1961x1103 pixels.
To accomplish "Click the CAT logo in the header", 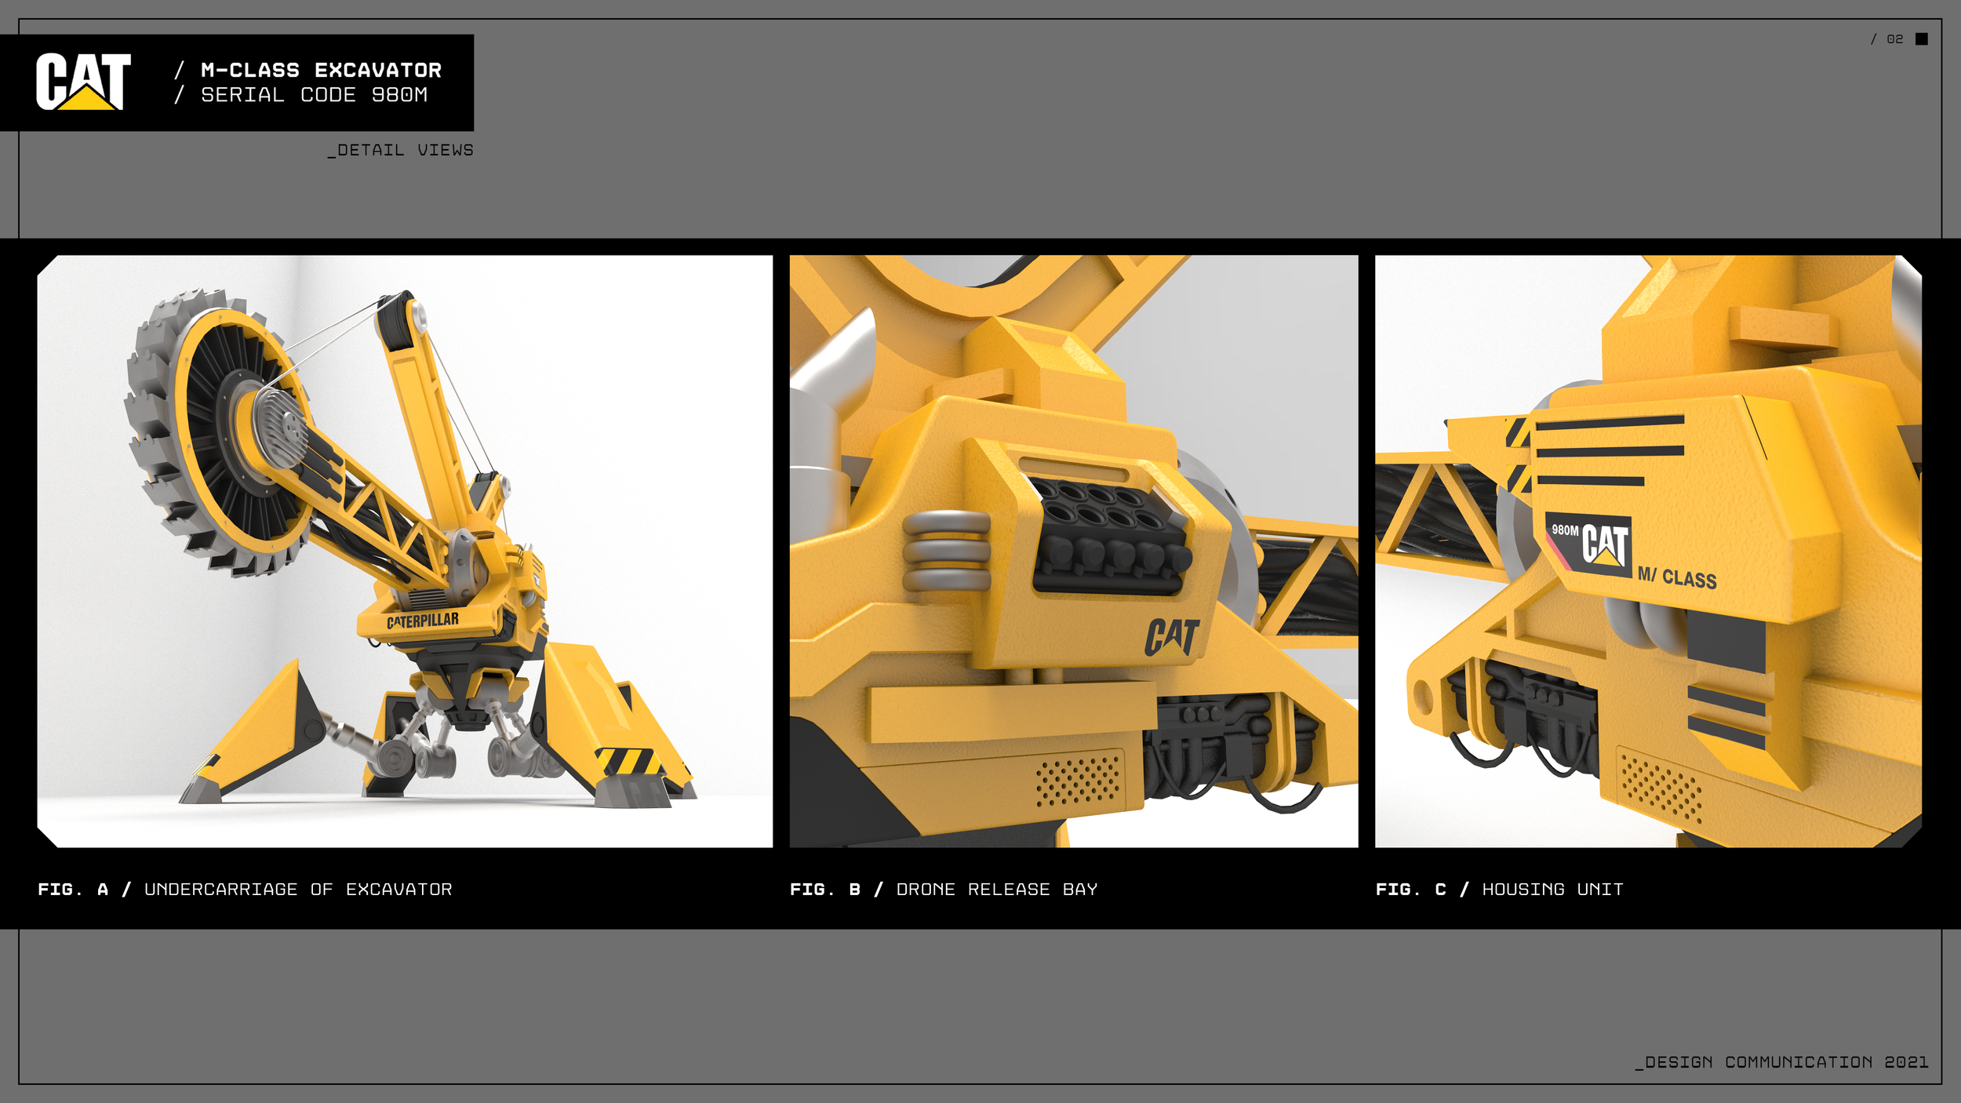I will (x=83, y=82).
